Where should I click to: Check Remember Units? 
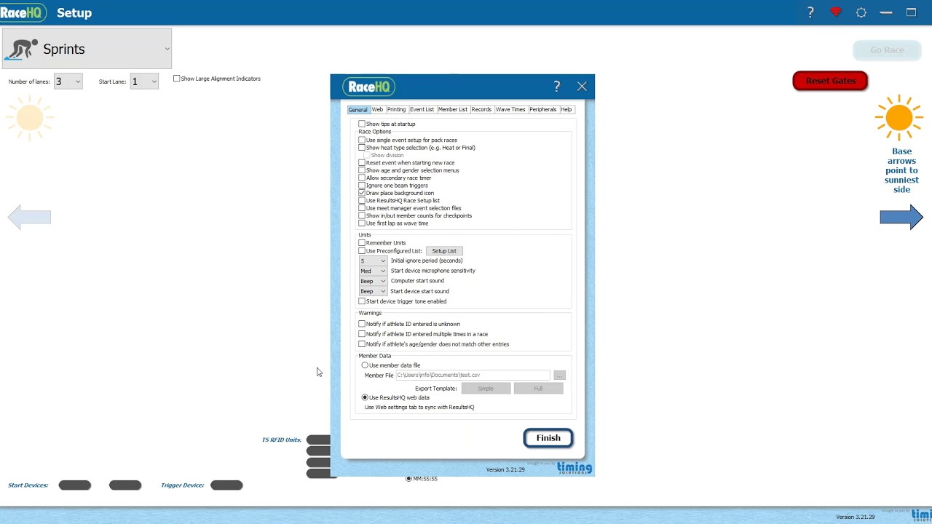click(x=362, y=243)
